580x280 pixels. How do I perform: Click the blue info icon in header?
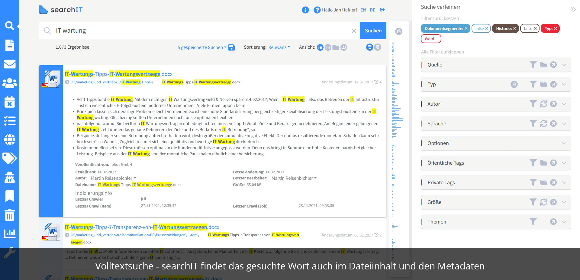tap(305, 10)
